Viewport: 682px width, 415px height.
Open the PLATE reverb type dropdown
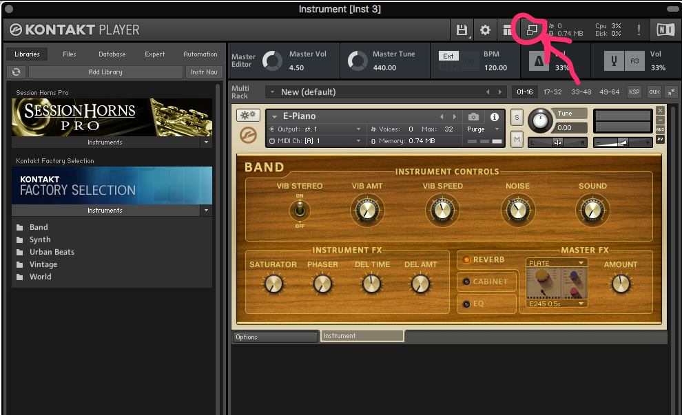(x=557, y=263)
